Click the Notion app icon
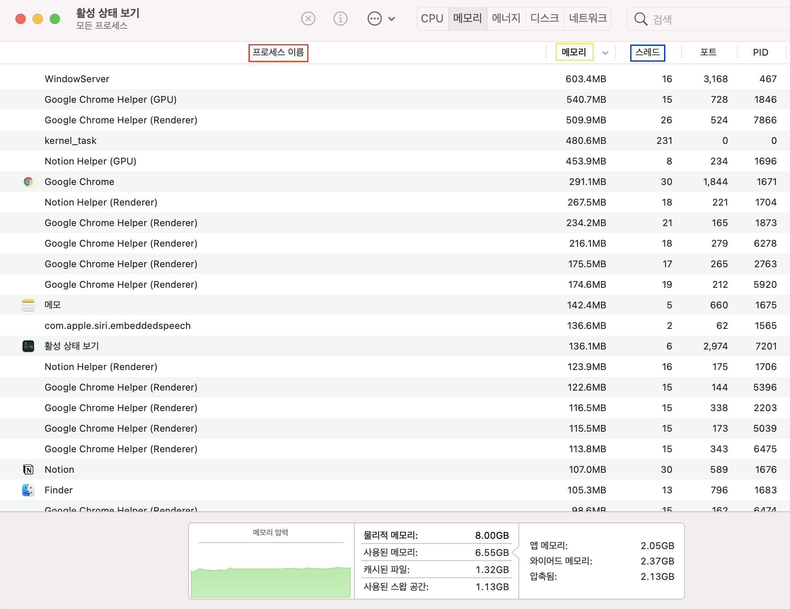 click(x=28, y=469)
